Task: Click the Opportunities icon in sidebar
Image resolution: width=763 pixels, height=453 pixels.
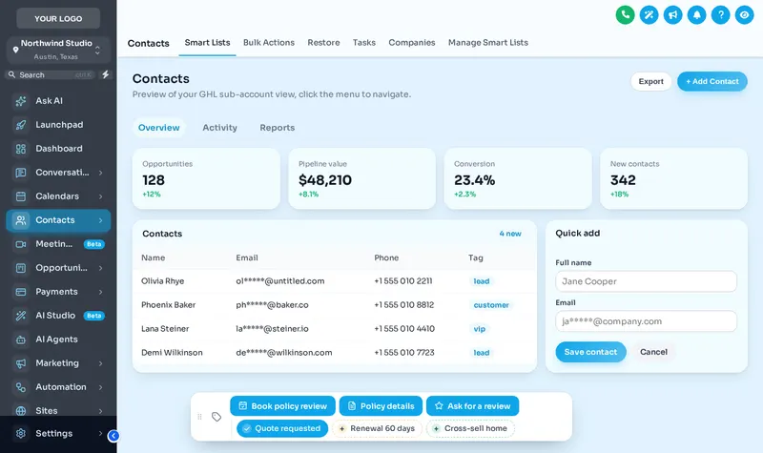Action: pyautogui.click(x=21, y=268)
